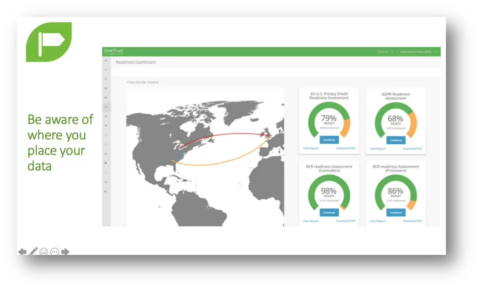Viewport: 480px width, 289px height.
Task: View Report for the GDPR Readiness card
Action: [x=377, y=149]
